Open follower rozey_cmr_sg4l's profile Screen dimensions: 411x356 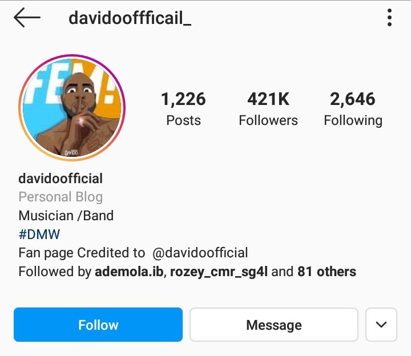(219, 272)
